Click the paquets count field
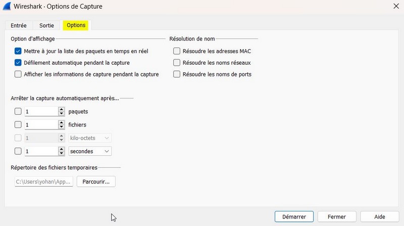The width and height of the screenshot is (404, 226). click(41, 111)
